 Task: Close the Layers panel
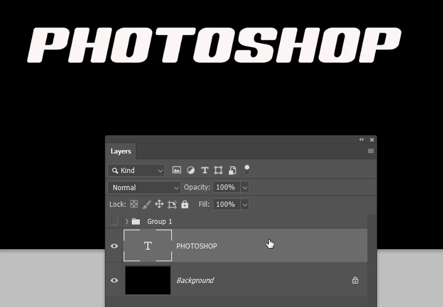(372, 140)
